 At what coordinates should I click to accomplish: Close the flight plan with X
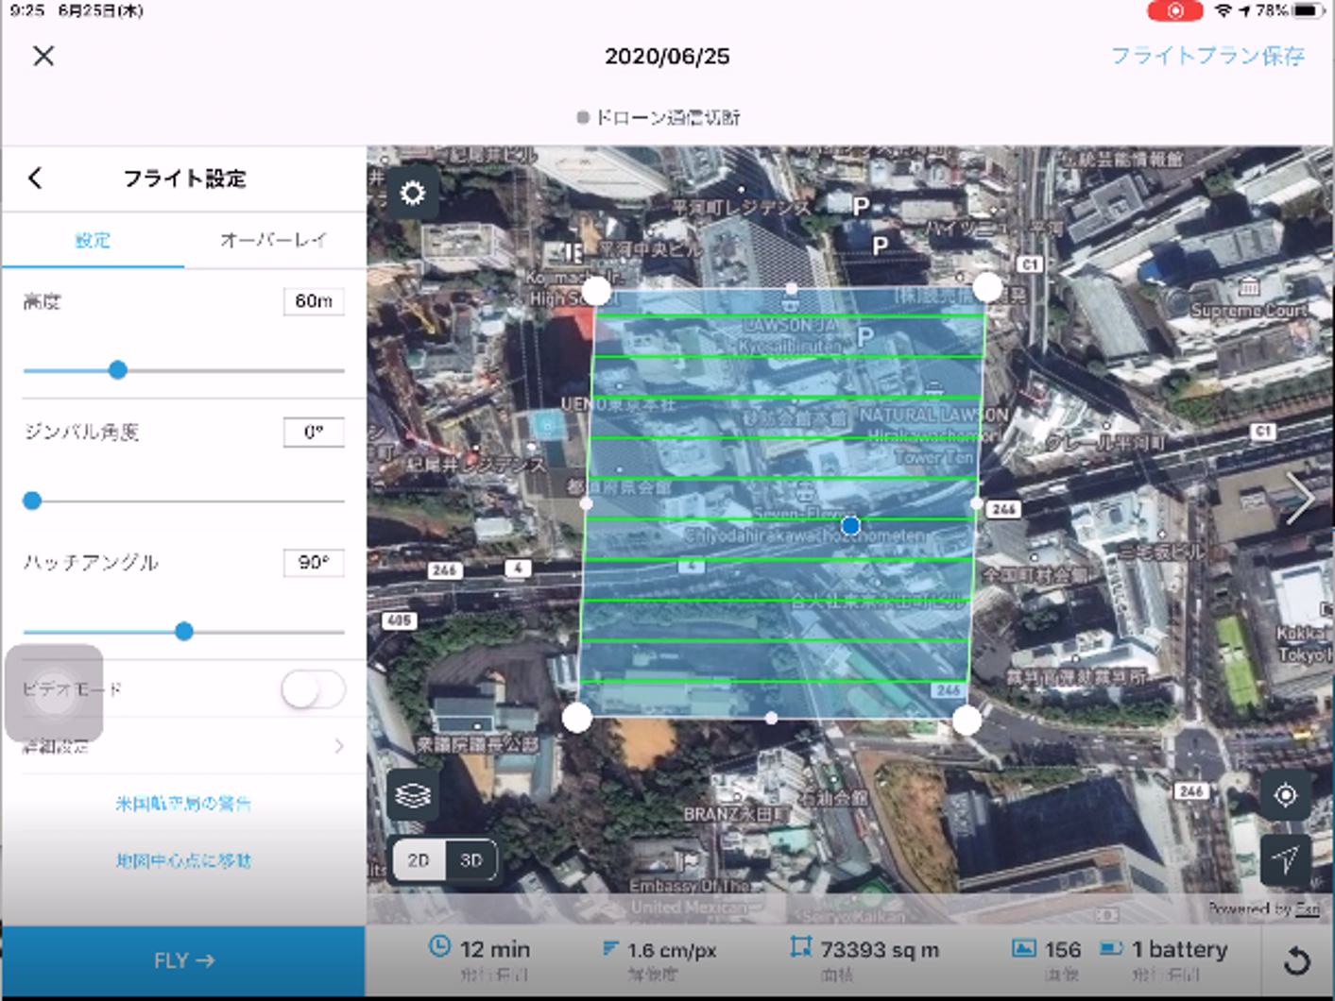pos(43,57)
